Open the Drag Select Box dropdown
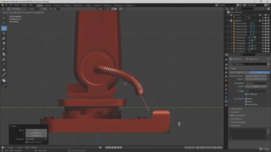The height and width of the screenshot is (152, 271). 54,9
